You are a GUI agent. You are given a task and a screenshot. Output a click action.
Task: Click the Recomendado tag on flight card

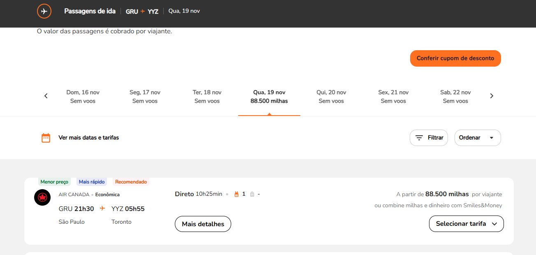coord(130,182)
